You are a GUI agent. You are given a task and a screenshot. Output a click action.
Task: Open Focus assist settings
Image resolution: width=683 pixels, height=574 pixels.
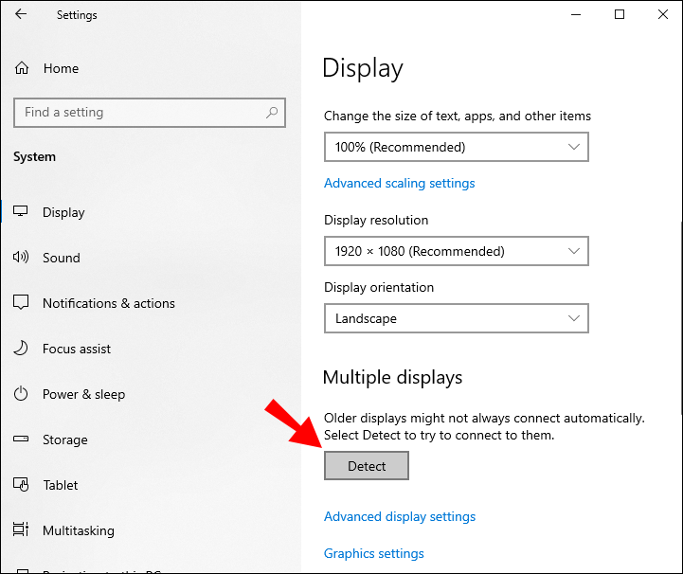click(77, 349)
